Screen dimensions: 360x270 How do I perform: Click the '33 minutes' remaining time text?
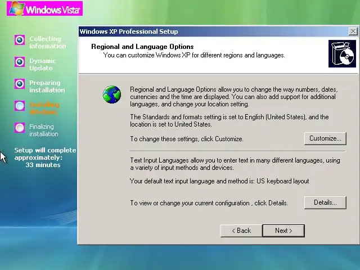click(43, 165)
